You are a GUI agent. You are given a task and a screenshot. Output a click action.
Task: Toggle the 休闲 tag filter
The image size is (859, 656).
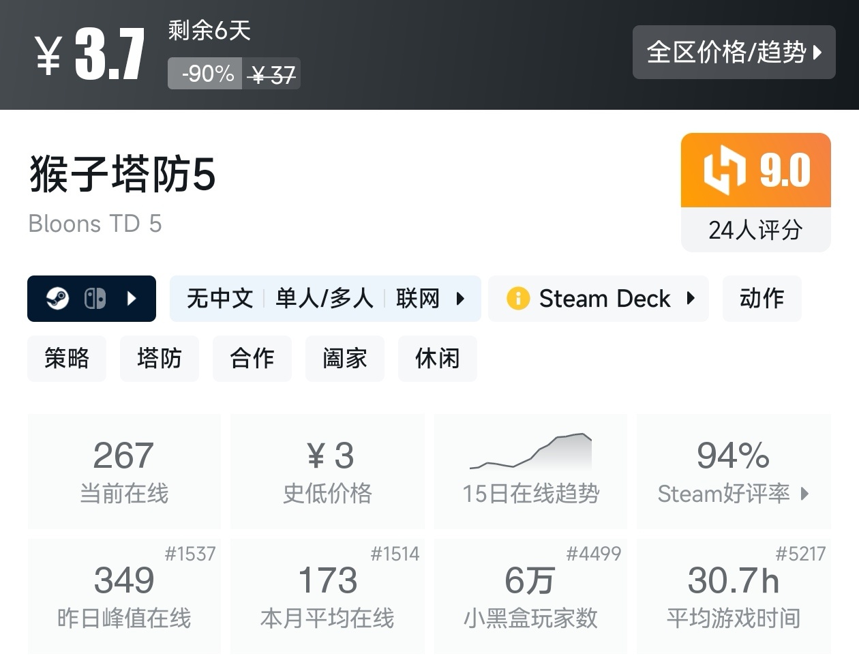[437, 358]
